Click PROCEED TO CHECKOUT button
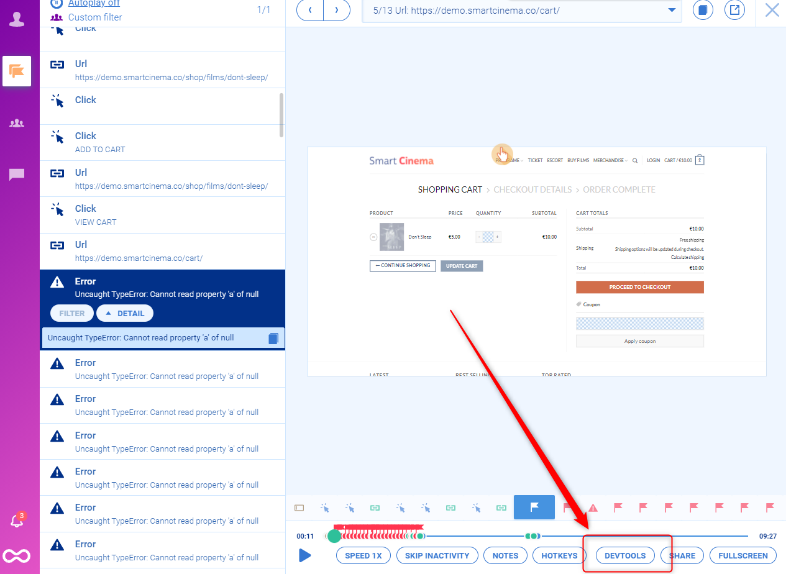The height and width of the screenshot is (574, 786). pyautogui.click(x=640, y=287)
